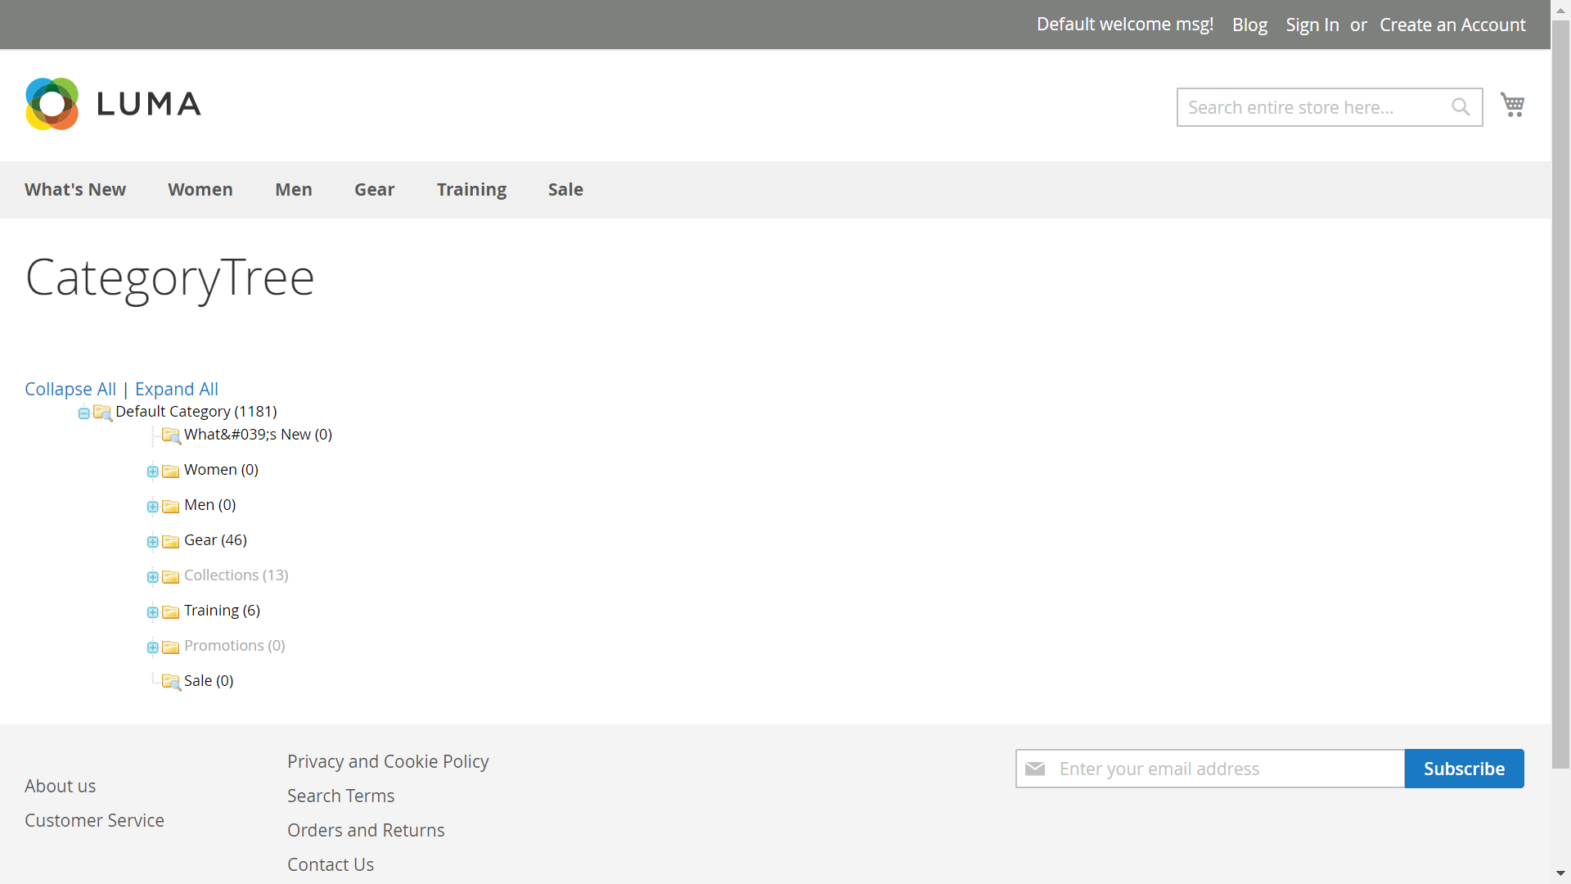Click the Default Category folder icon
This screenshot has height=884, width=1571.
pos(102,413)
